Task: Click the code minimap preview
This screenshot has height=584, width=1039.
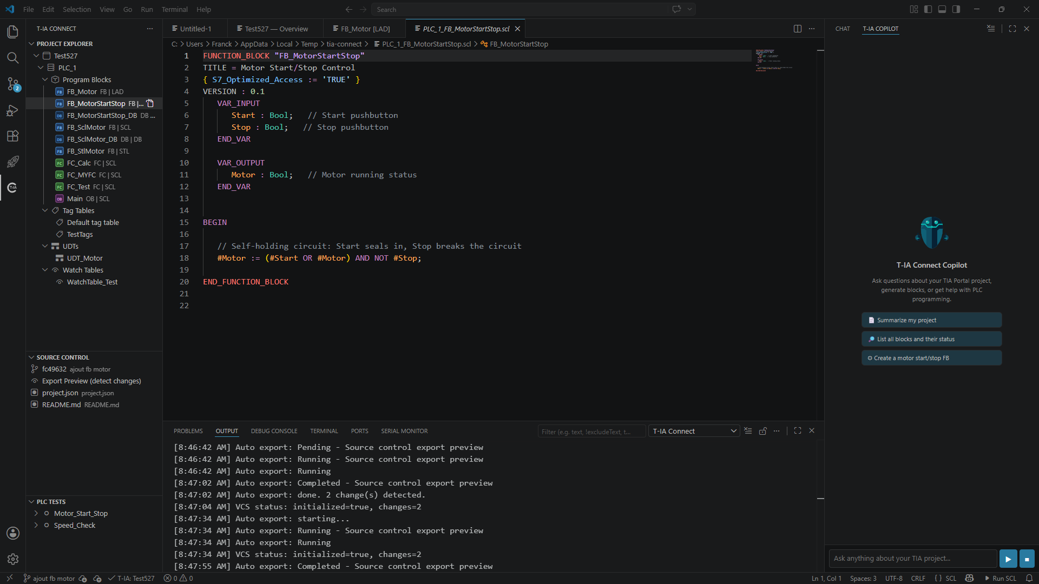Action: [x=774, y=59]
